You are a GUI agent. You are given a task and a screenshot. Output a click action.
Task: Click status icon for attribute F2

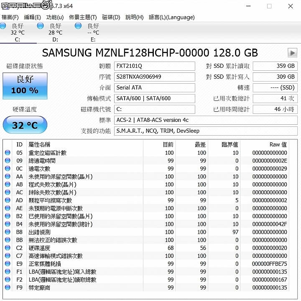(x=8, y=279)
